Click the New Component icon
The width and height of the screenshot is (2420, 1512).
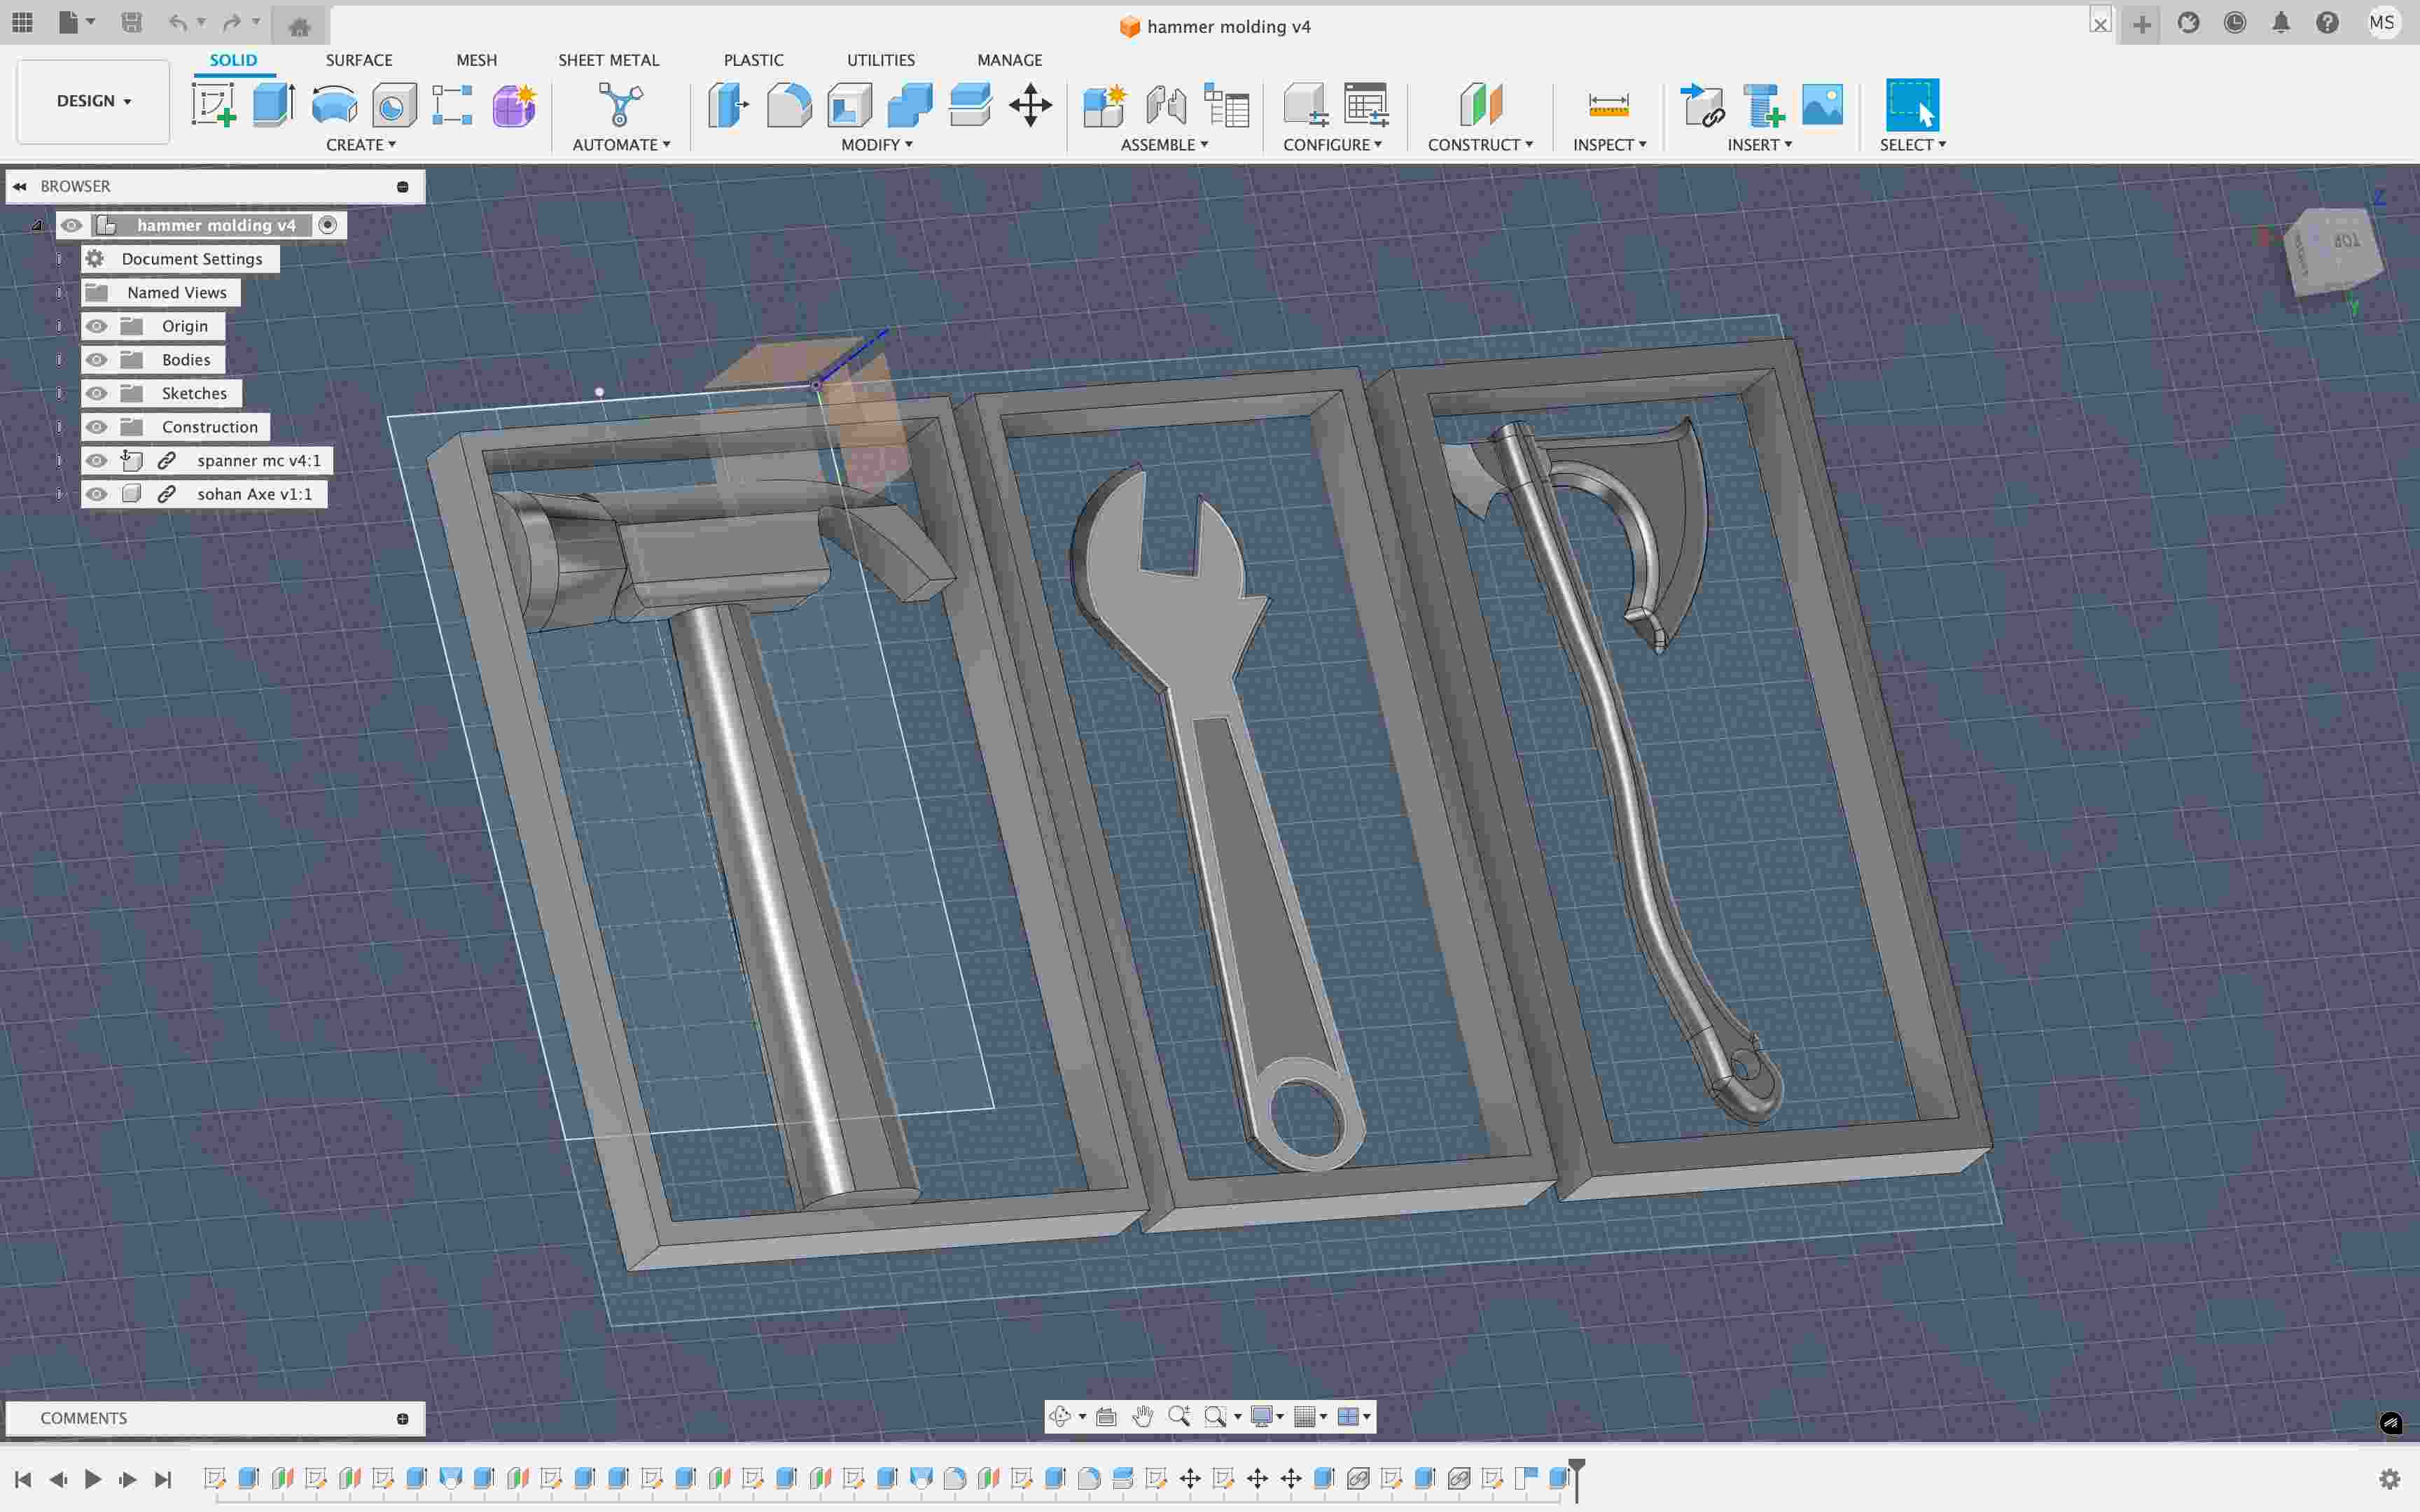(1105, 105)
